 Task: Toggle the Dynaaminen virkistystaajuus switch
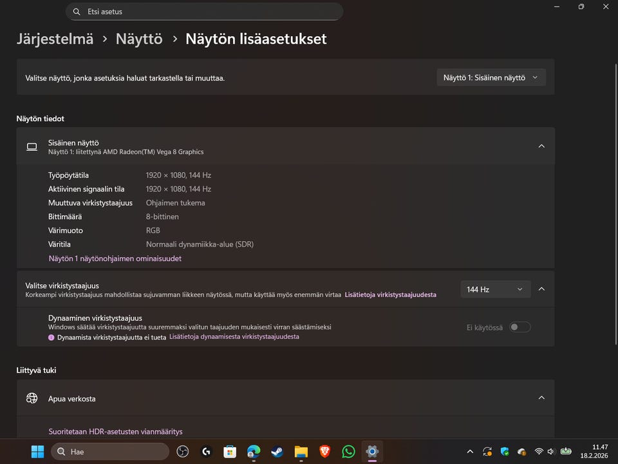[x=520, y=327]
